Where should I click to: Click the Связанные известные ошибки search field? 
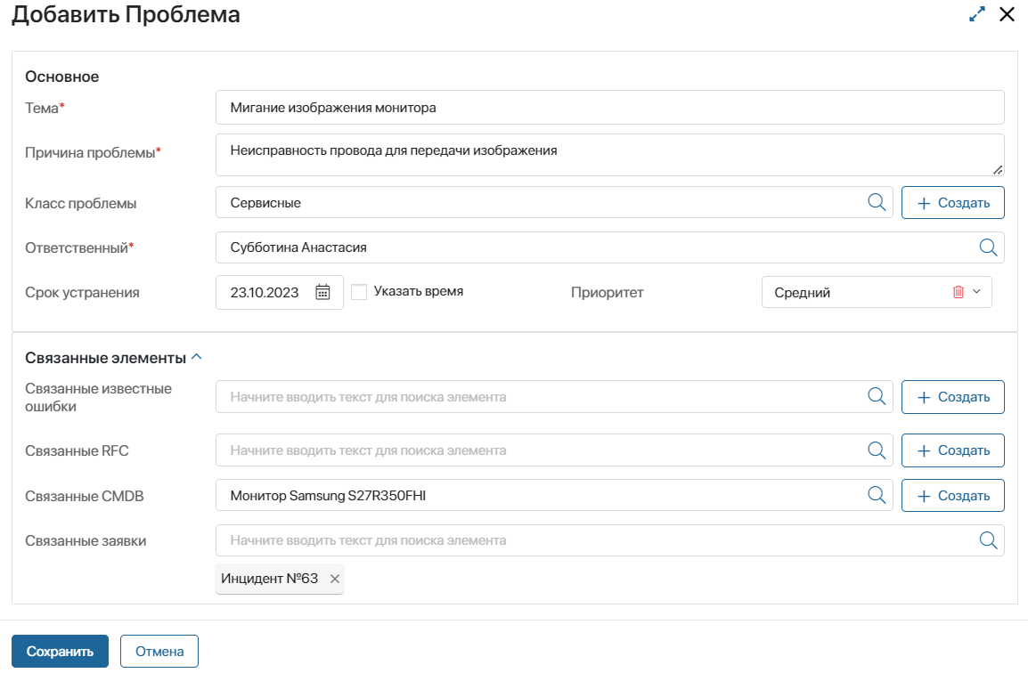[554, 397]
